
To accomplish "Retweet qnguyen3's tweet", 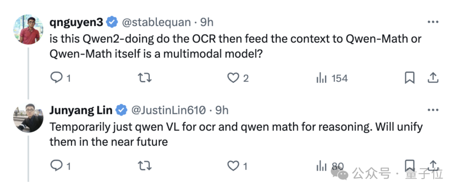I will point(144,78).
